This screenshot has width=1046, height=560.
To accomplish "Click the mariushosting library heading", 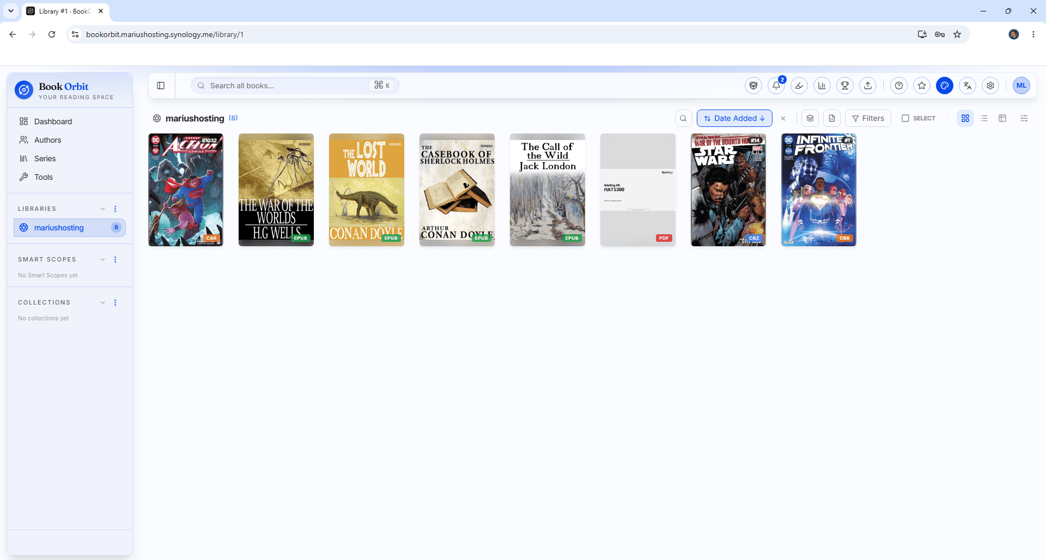I will (194, 118).
